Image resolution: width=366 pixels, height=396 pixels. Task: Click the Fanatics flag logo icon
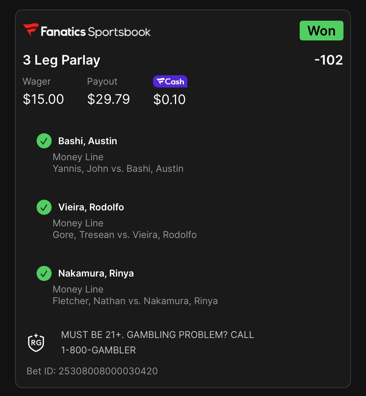(31, 30)
